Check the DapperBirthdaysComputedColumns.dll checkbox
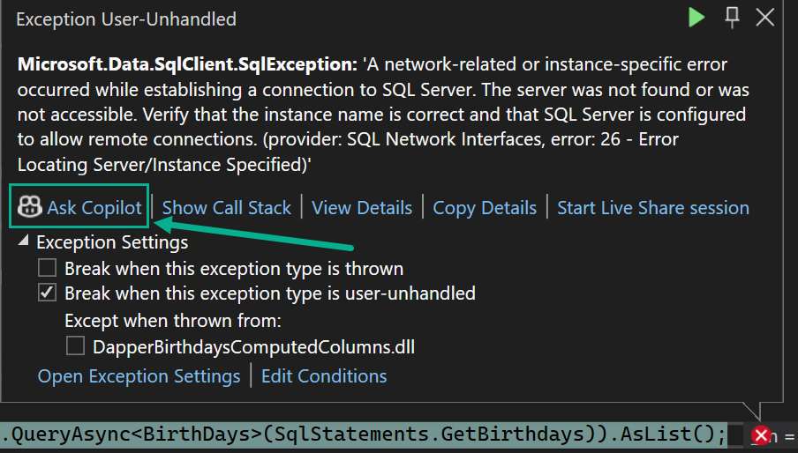The image size is (798, 453). [x=75, y=346]
